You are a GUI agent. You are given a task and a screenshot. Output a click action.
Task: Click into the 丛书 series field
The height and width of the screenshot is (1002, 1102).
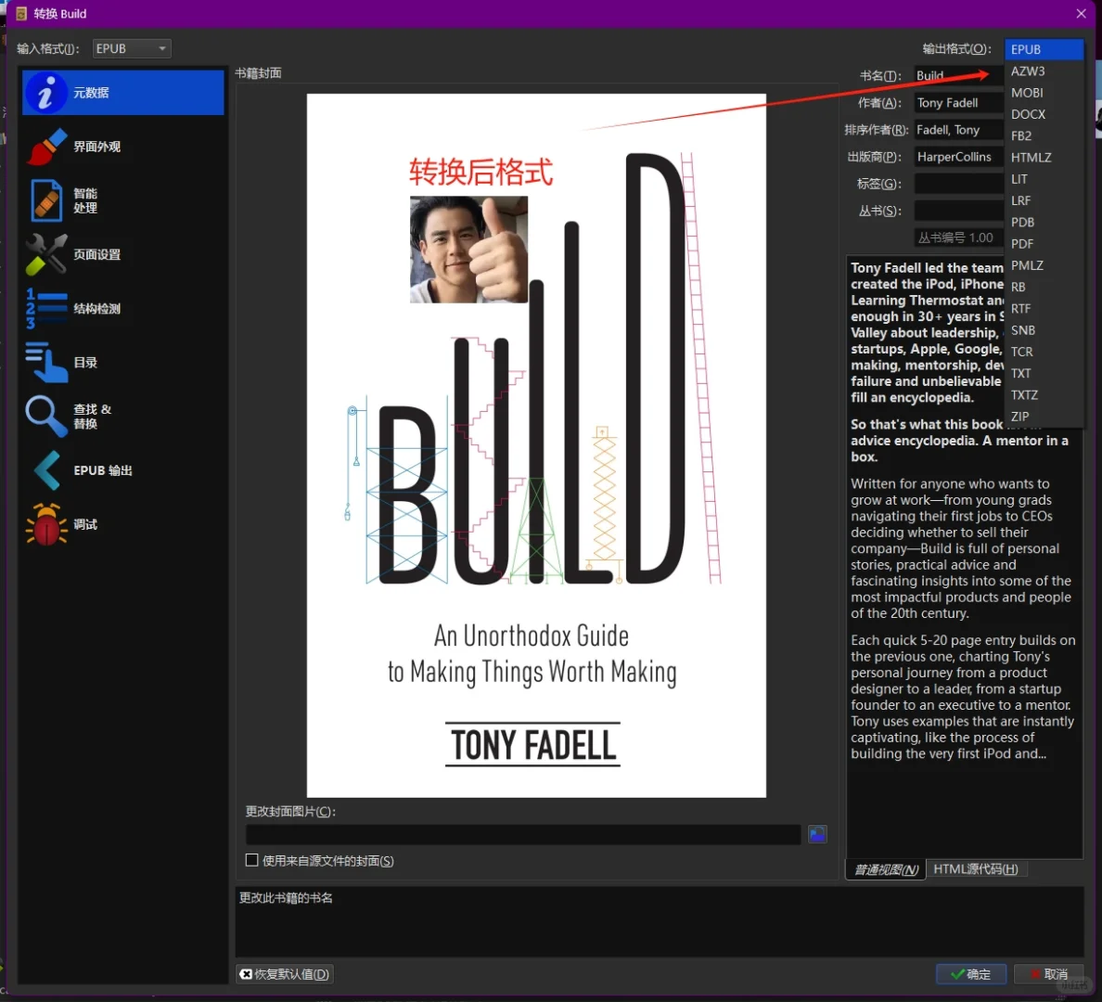[958, 211]
